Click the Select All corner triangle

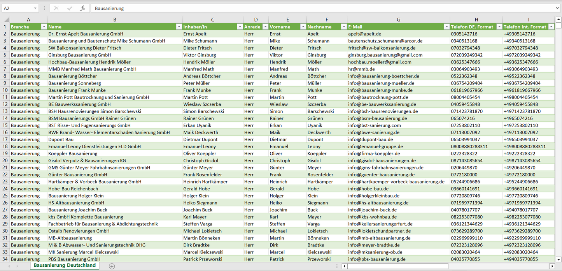pos(6,20)
